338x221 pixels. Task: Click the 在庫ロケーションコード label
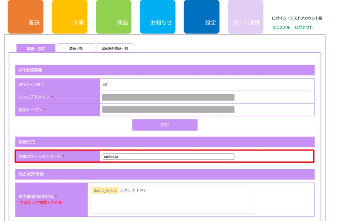pyautogui.click(x=40, y=156)
